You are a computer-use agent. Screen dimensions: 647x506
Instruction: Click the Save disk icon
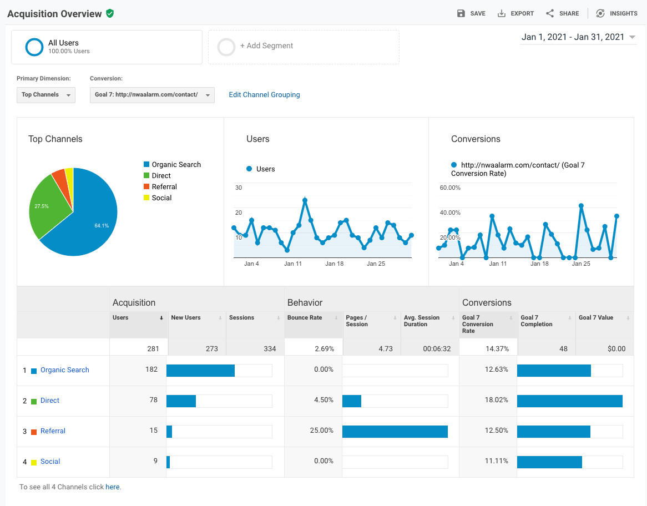click(461, 13)
